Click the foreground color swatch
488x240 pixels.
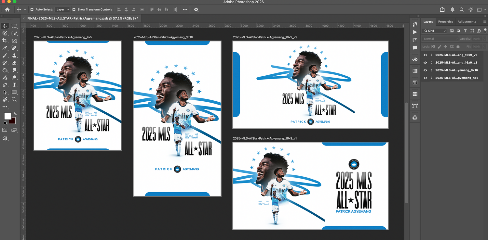coord(7,116)
